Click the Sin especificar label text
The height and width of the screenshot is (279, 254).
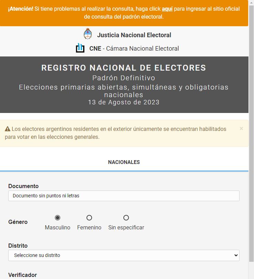126,227
